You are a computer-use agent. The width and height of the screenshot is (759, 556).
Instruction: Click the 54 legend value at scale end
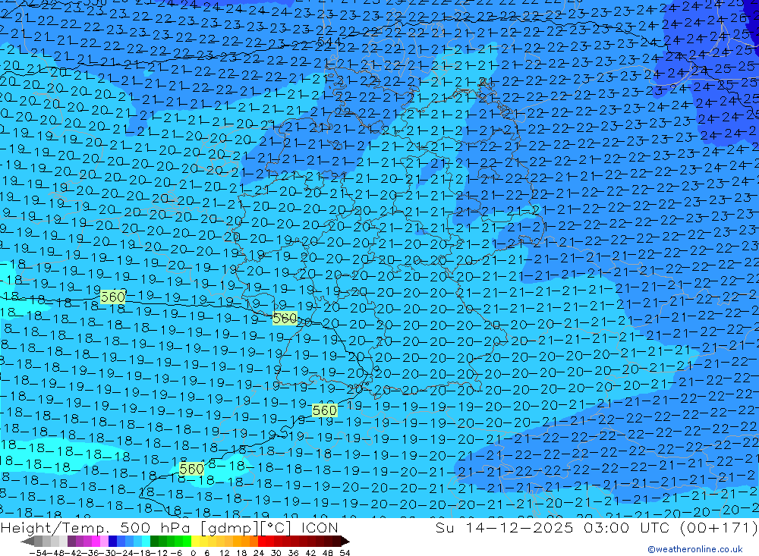[345, 553]
